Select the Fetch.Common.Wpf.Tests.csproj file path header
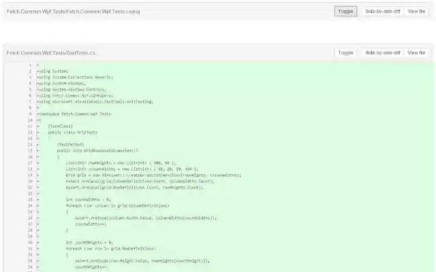The width and height of the screenshot is (436, 272). pyautogui.click(x=74, y=12)
